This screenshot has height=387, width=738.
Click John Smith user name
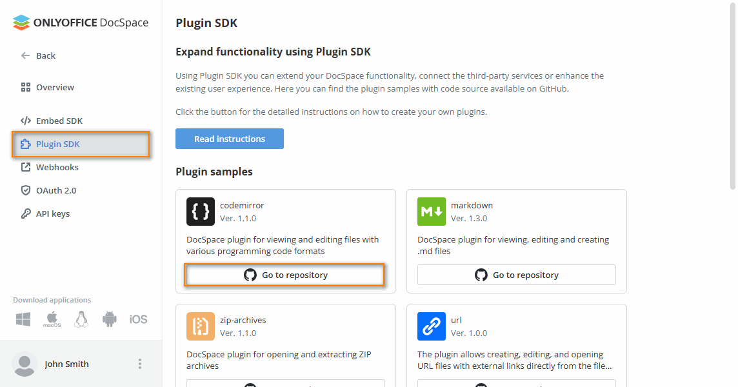coord(67,364)
